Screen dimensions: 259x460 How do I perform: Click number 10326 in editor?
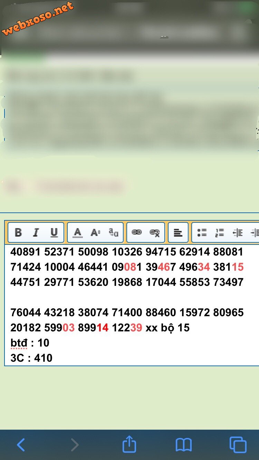pyautogui.click(x=127, y=252)
